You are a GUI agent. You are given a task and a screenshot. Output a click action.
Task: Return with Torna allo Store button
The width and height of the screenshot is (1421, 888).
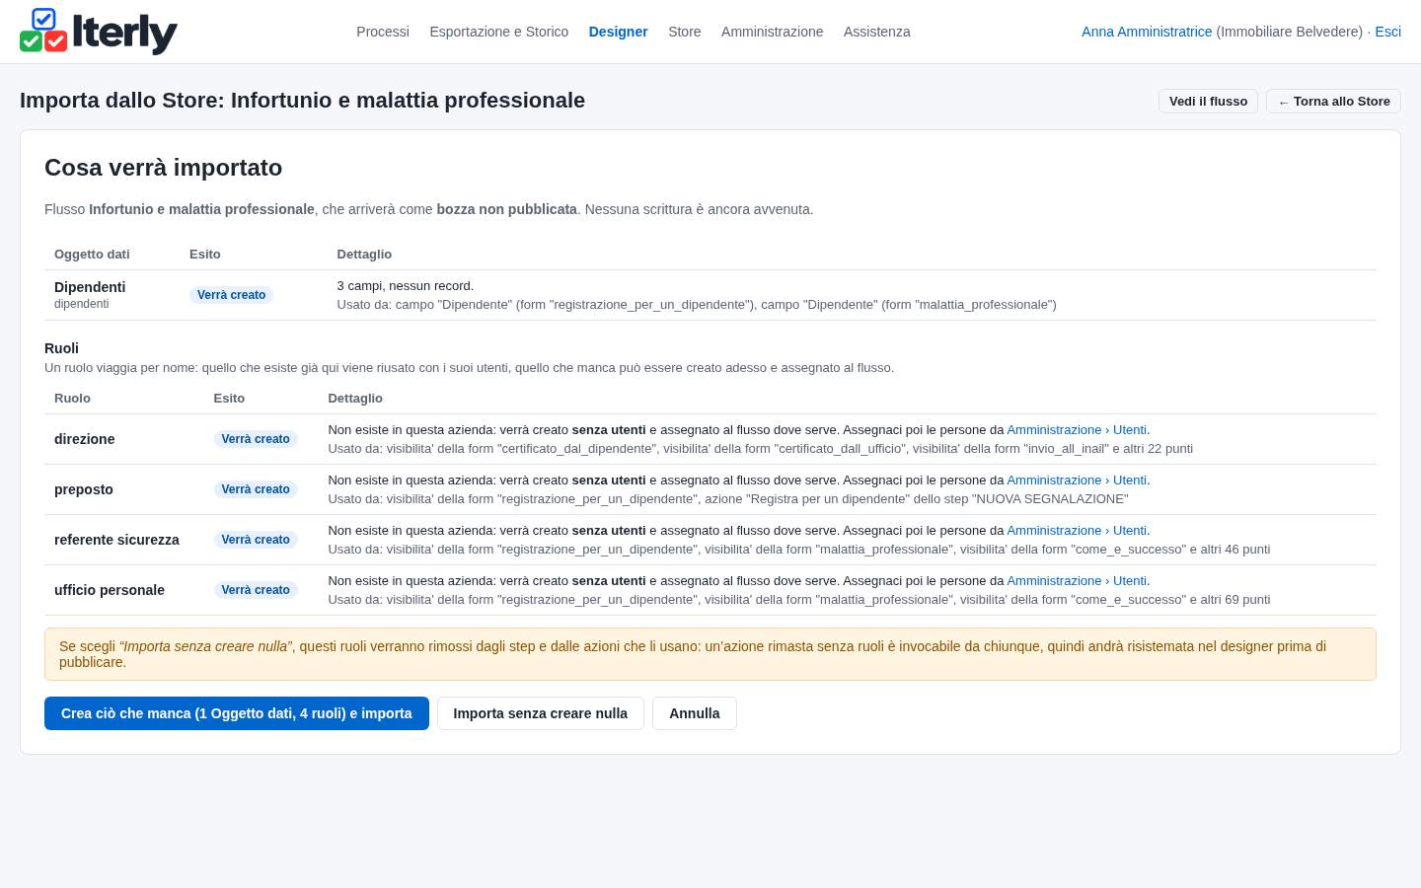pyautogui.click(x=1333, y=102)
